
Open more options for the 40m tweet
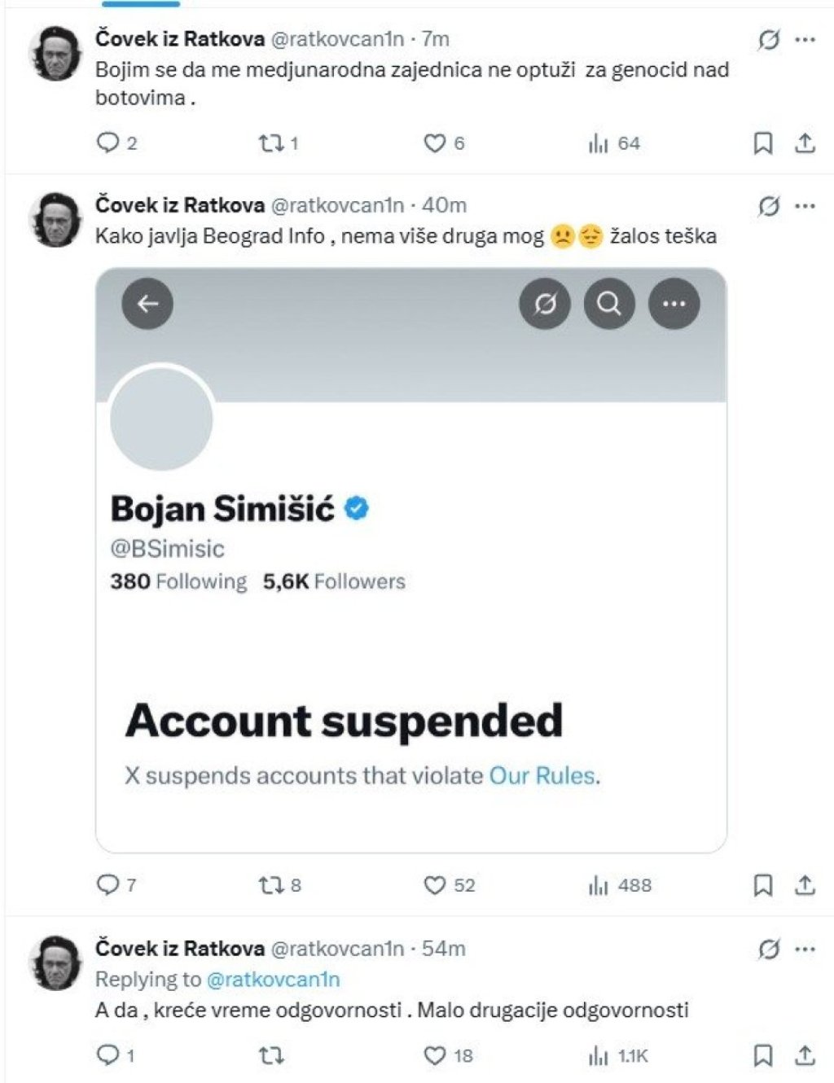tap(805, 205)
